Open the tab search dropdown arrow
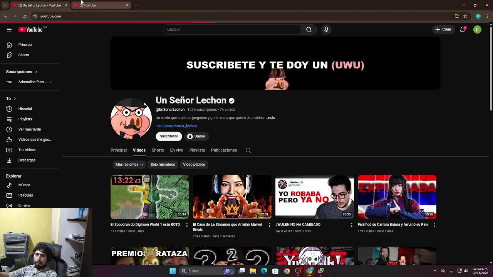 coord(5,5)
